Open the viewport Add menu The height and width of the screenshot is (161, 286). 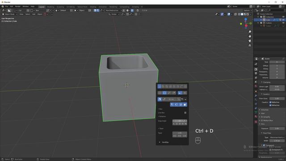[x=34, y=14]
